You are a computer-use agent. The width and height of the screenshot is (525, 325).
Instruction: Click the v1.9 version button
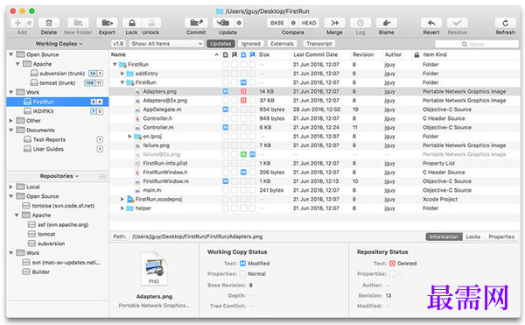118,44
